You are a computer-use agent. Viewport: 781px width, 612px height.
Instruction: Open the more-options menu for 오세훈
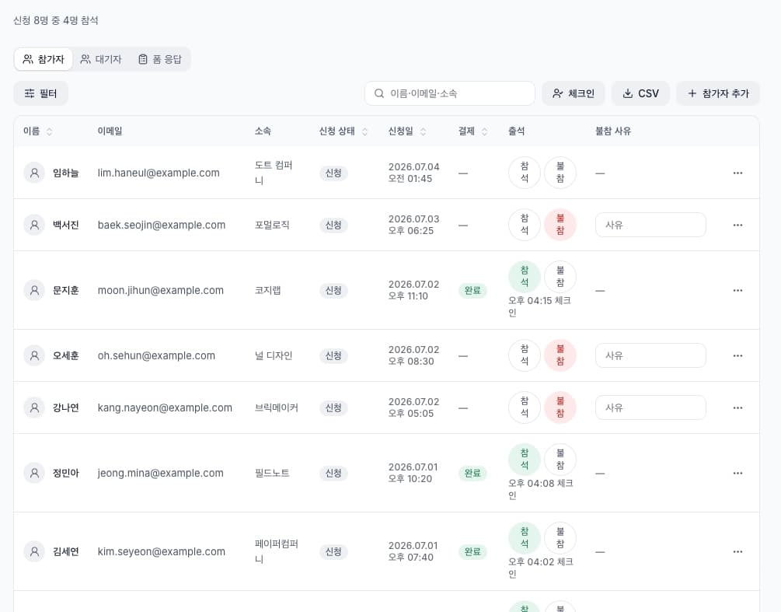(737, 355)
